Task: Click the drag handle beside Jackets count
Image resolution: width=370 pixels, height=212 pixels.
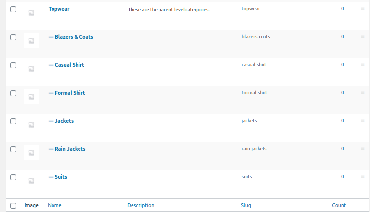Action: tap(363, 121)
